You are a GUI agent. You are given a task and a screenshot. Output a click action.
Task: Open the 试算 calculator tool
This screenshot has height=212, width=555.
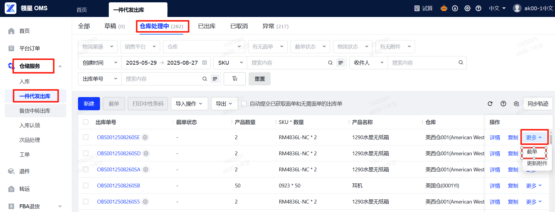[423, 8]
